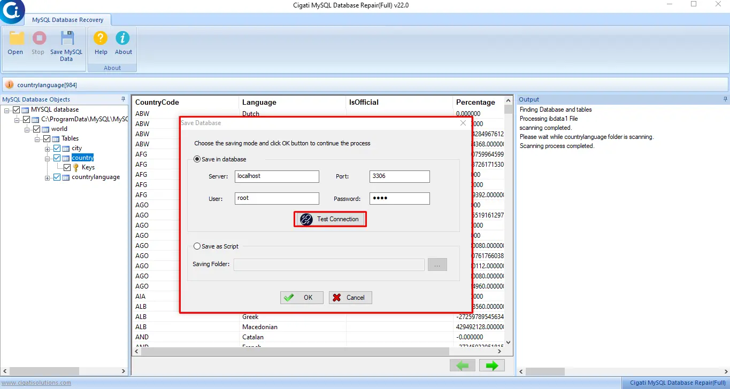Click the table icon next to Tables
The height and width of the screenshot is (389, 730).
(56, 139)
